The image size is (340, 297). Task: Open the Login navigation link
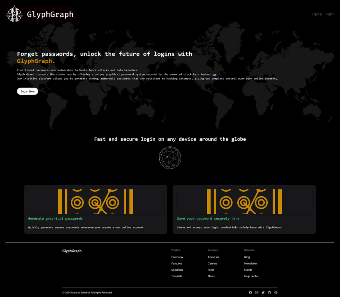click(330, 14)
